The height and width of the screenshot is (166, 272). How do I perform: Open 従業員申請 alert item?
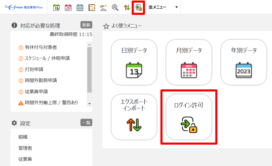[x=36, y=91]
